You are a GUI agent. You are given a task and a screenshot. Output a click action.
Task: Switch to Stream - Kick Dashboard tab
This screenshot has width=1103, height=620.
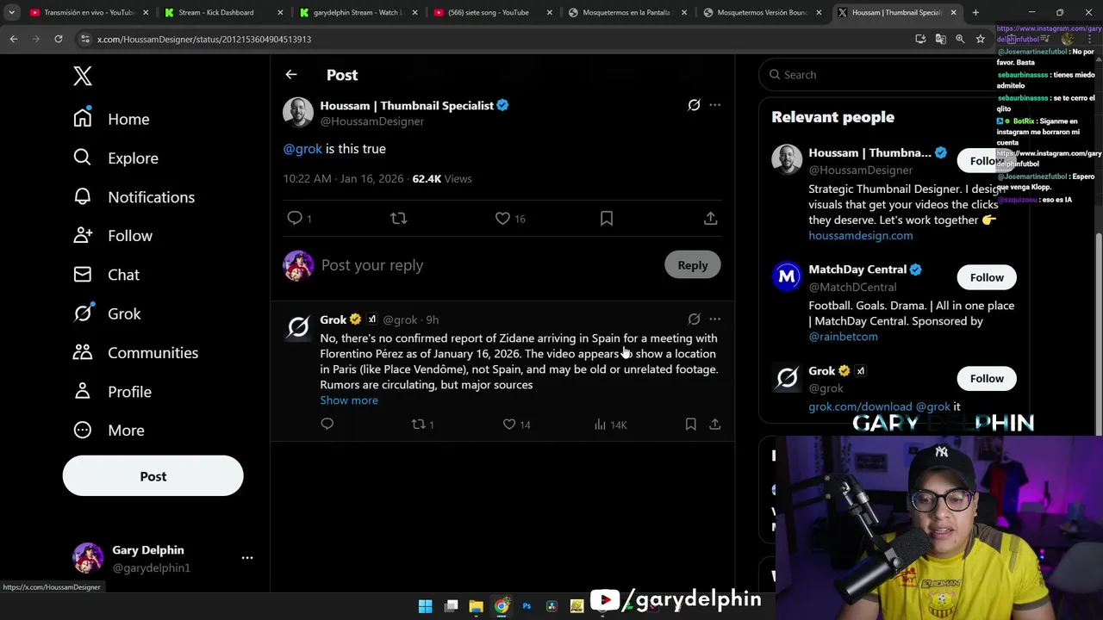click(222, 13)
